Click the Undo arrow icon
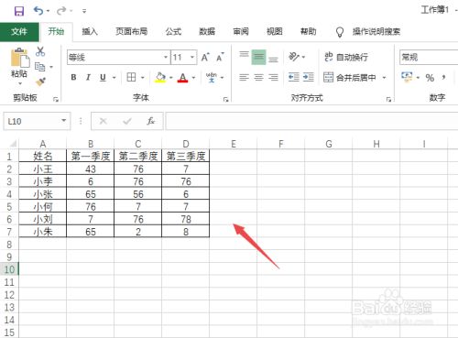The image size is (458, 338). (x=38, y=11)
